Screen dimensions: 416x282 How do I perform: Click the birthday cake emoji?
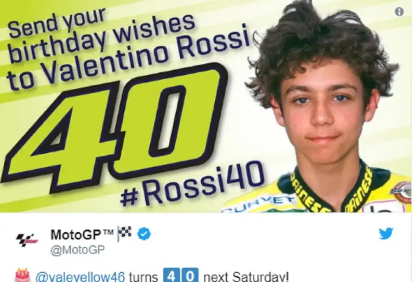point(22,276)
